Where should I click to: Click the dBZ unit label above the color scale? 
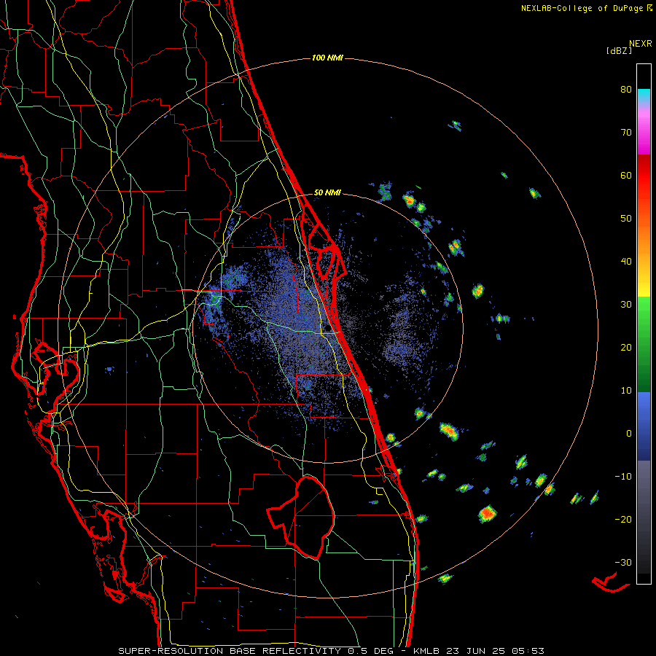(619, 51)
